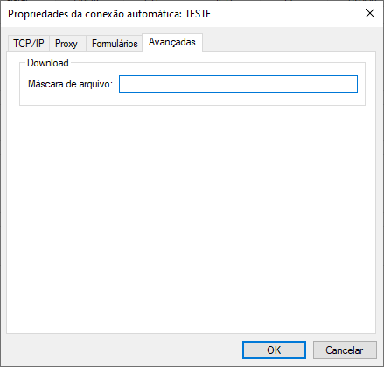Discard the changes with Cancelar
The image size is (384, 367).
point(345,350)
